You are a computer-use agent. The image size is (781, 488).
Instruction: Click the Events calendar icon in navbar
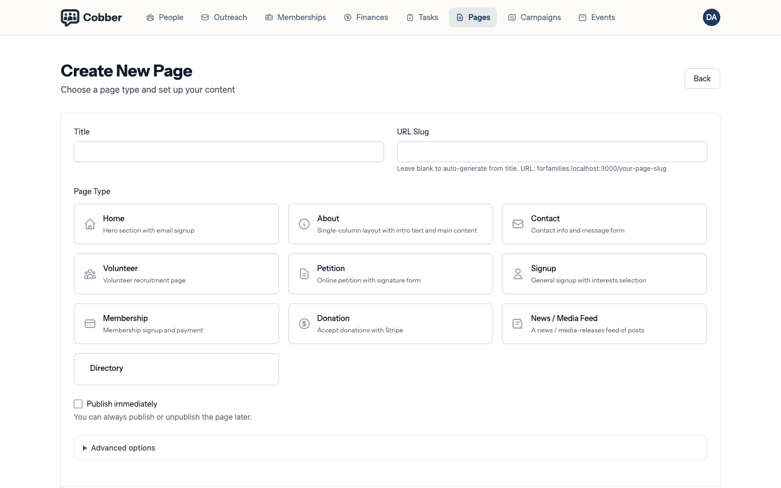pyautogui.click(x=582, y=17)
